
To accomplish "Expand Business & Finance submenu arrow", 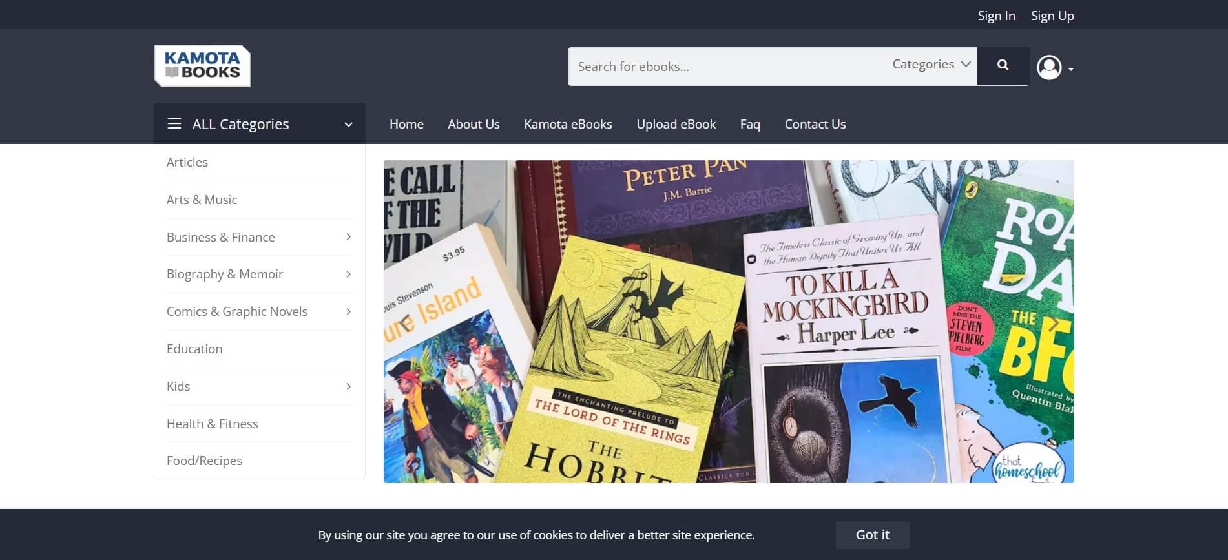I will 348,237.
